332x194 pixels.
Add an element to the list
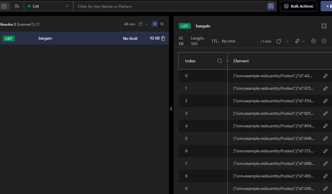pos(313,41)
